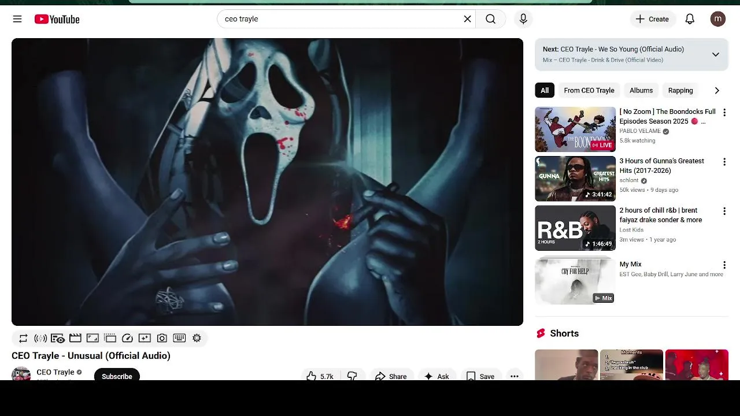The width and height of the screenshot is (740, 416).
Task: Open the notifications bell
Action: point(690,19)
